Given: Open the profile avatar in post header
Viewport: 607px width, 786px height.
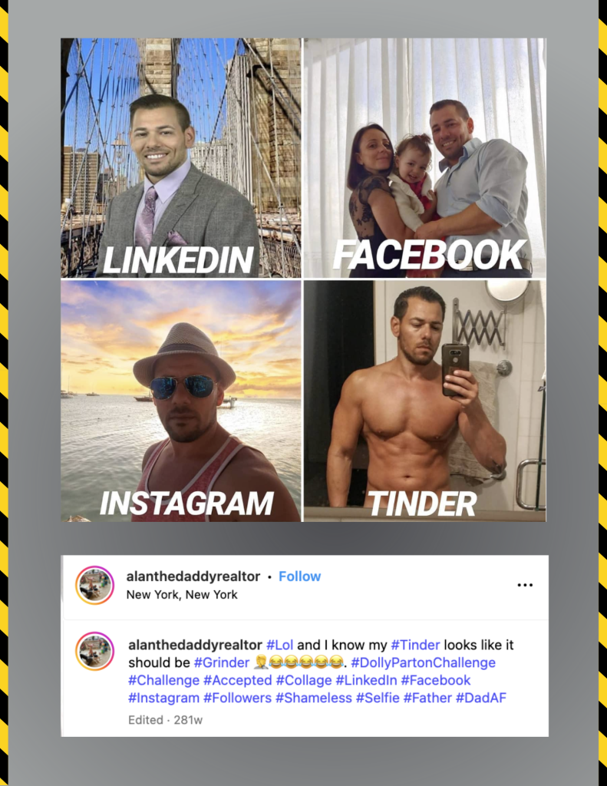Looking at the screenshot, I should coord(94,585).
